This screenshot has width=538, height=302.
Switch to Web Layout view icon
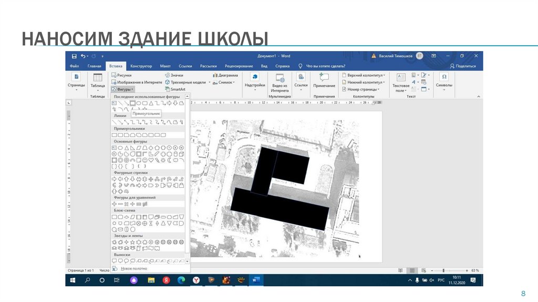coord(424,270)
